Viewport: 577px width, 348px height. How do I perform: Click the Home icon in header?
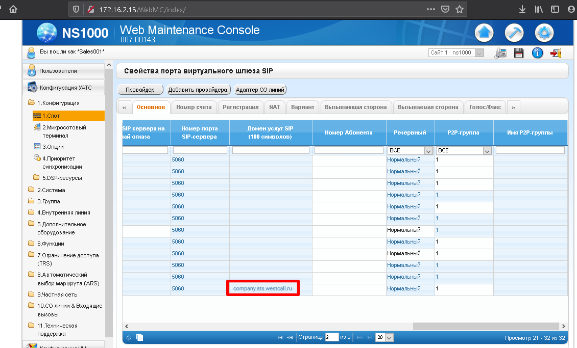[x=484, y=33]
